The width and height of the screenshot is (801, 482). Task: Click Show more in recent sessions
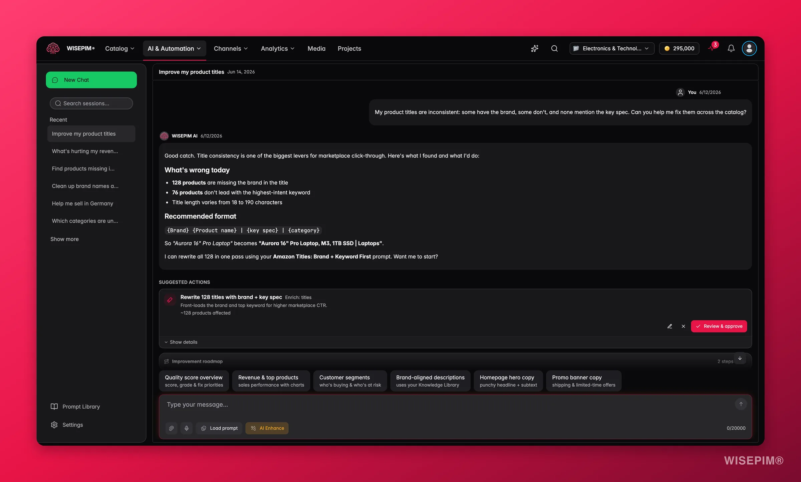[64, 239]
